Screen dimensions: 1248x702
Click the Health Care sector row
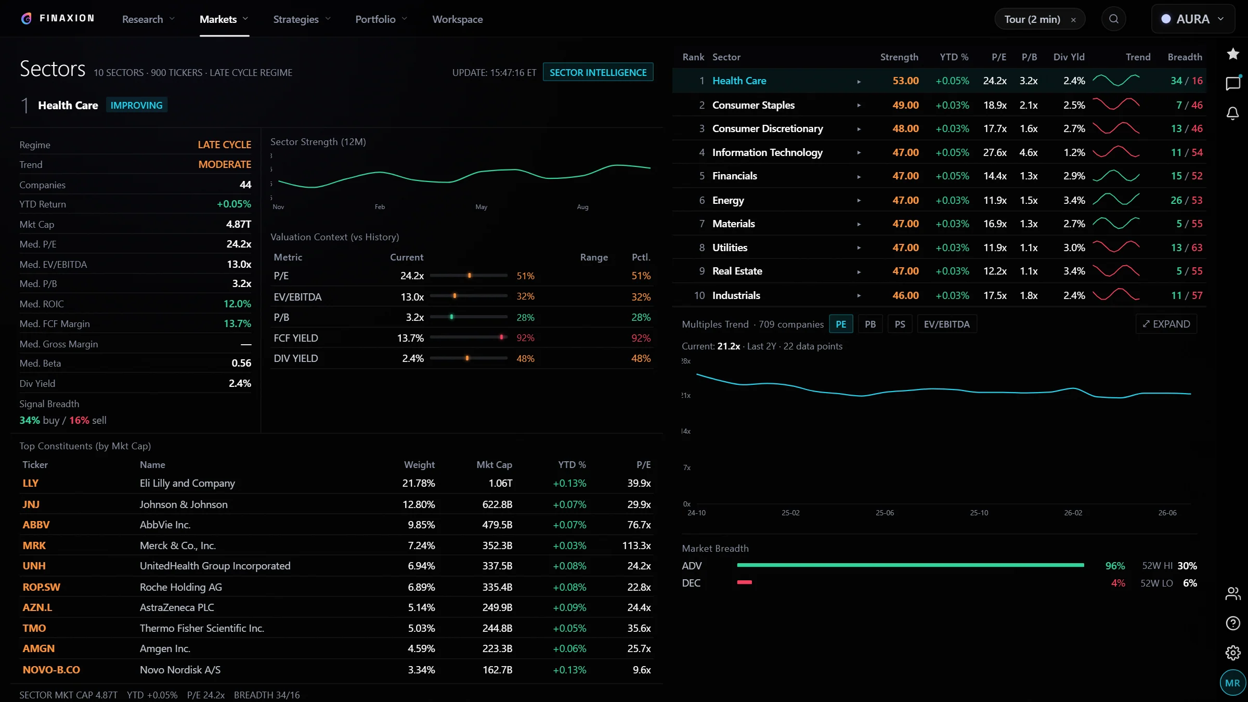[x=939, y=81]
